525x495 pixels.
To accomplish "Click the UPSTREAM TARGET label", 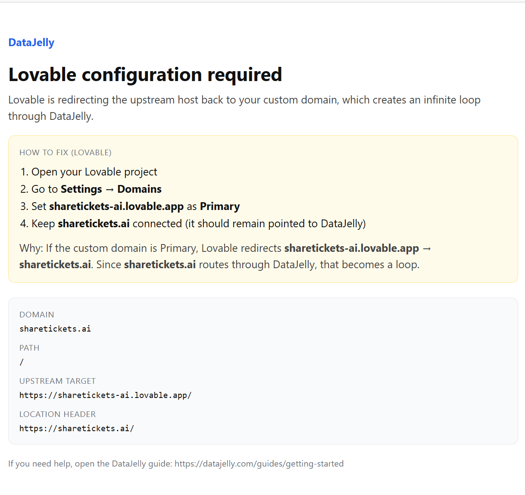I will tap(57, 381).
